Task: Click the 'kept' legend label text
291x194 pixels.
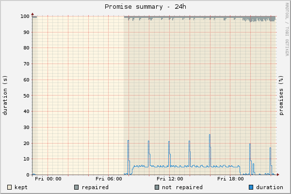Action: [21, 187]
